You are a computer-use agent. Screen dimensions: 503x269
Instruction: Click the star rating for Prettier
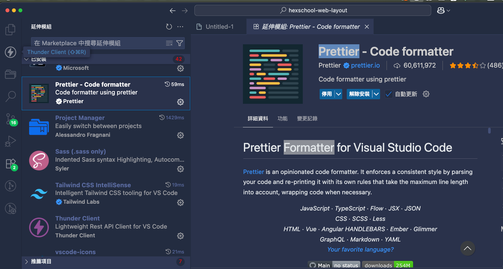click(468, 66)
